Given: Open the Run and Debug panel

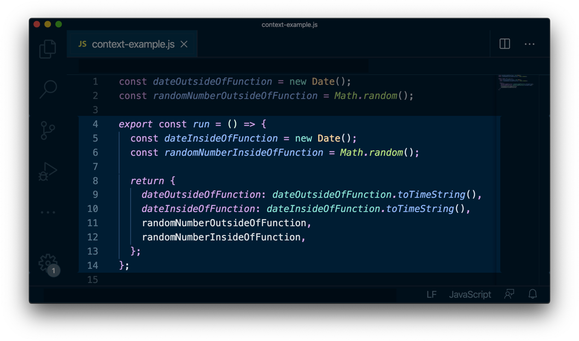Looking at the screenshot, I should pos(47,170).
